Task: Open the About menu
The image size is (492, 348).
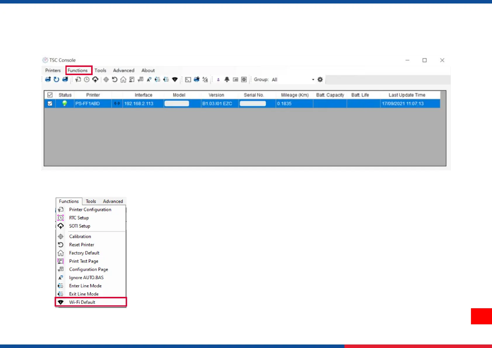Action: point(148,70)
